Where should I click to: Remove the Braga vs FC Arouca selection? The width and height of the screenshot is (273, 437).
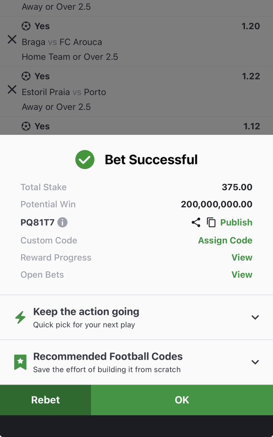[x=12, y=40]
